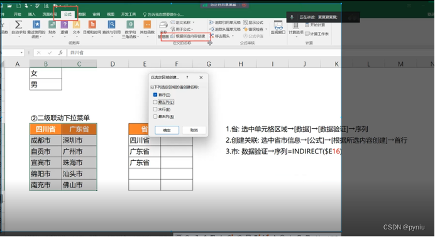Open the Recently Used functions (最近使用的函数) star icon
The width and height of the screenshot is (435, 237).
coord(36,25)
